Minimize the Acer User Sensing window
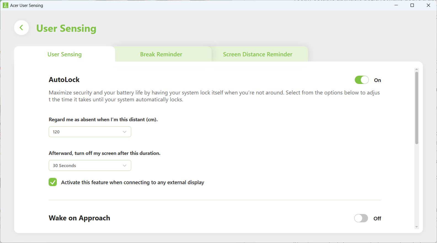 396,5
